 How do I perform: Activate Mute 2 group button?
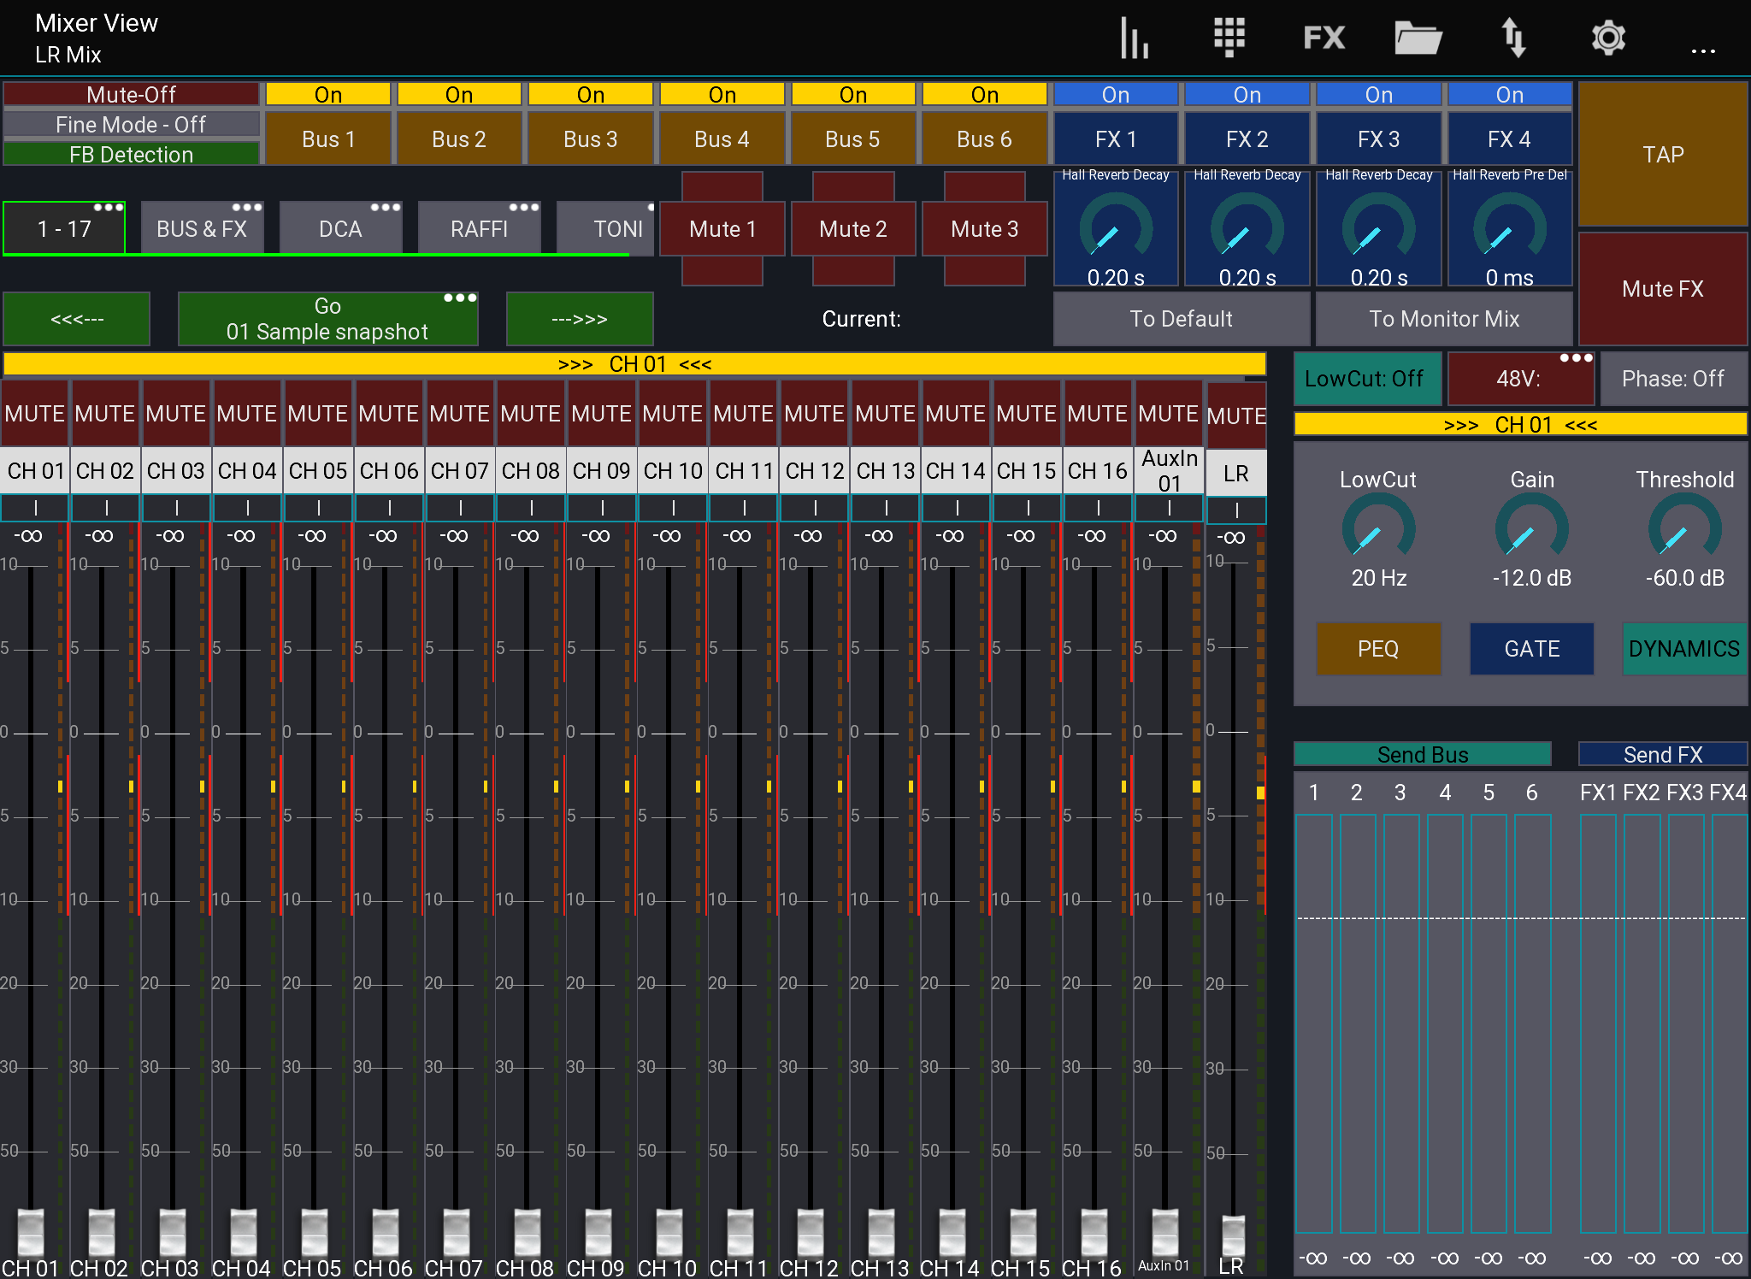point(853,228)
